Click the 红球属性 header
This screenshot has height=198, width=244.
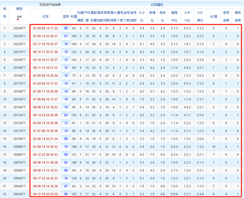point(157,5)
